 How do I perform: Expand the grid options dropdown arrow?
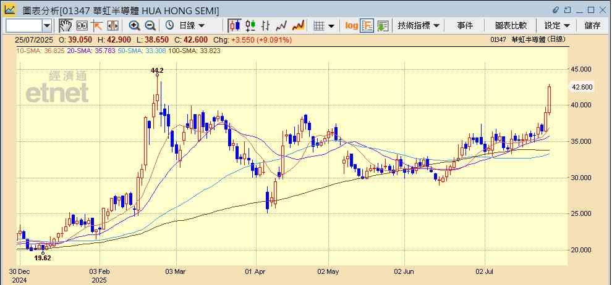pos(331,26)
